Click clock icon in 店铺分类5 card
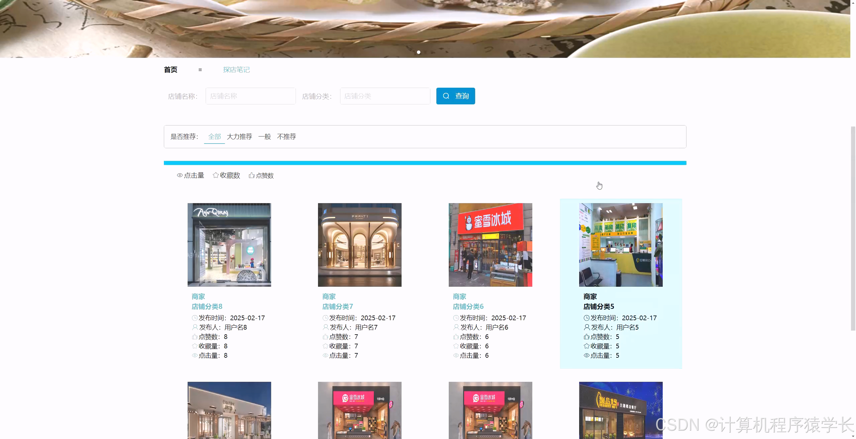This screenshot has height=439, width=856. pos(586,318)
